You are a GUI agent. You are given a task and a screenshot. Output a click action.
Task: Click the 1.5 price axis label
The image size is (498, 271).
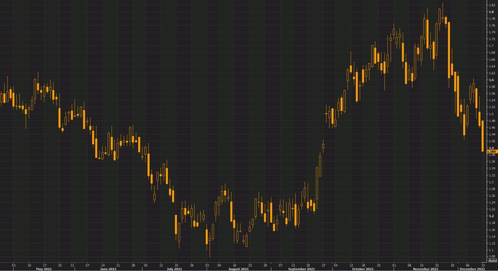coord(491,114)
